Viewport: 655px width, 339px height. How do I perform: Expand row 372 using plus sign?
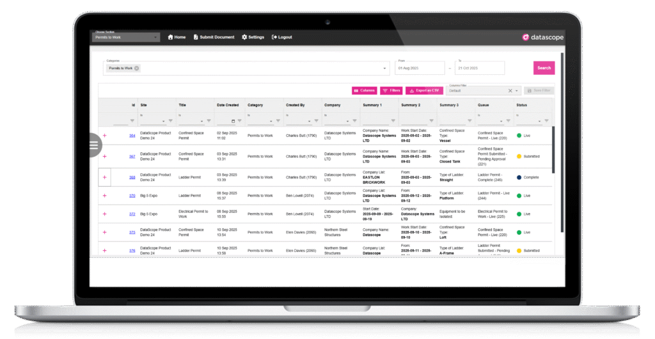105,214
